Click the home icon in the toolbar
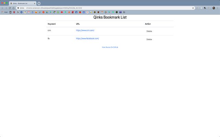Viewport: 220px width, 137px height. [13, 8]
